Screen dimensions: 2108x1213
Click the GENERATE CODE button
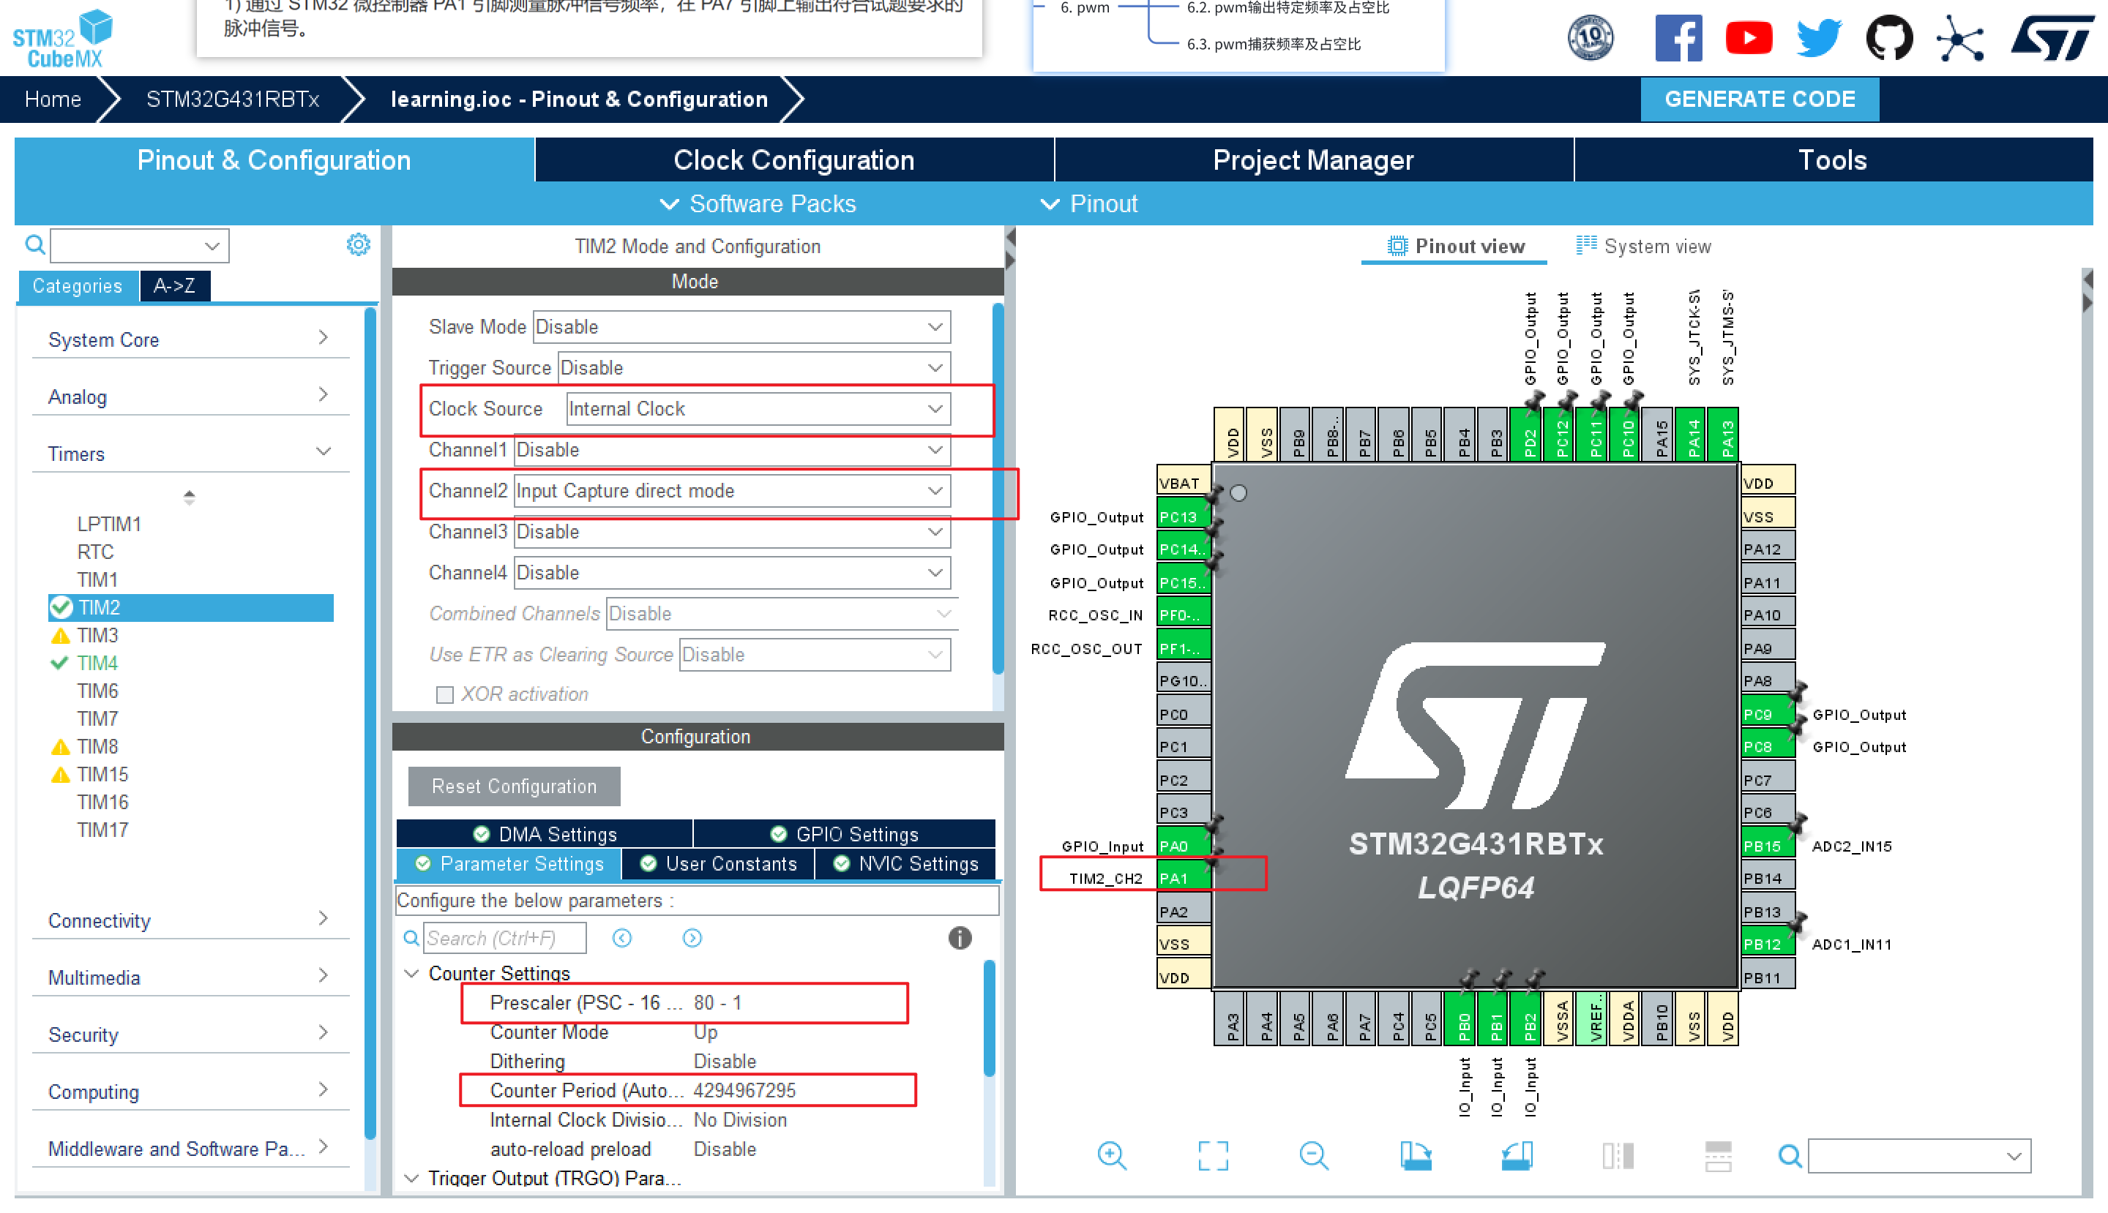(1760, 99)
